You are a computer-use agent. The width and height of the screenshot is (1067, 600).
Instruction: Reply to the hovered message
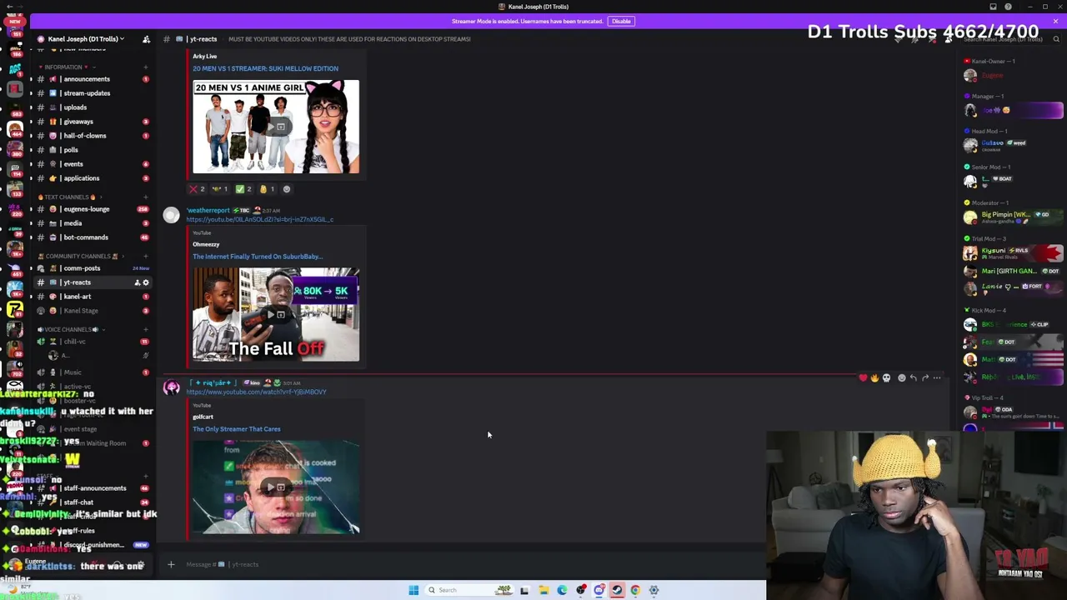tap(914, 378)
